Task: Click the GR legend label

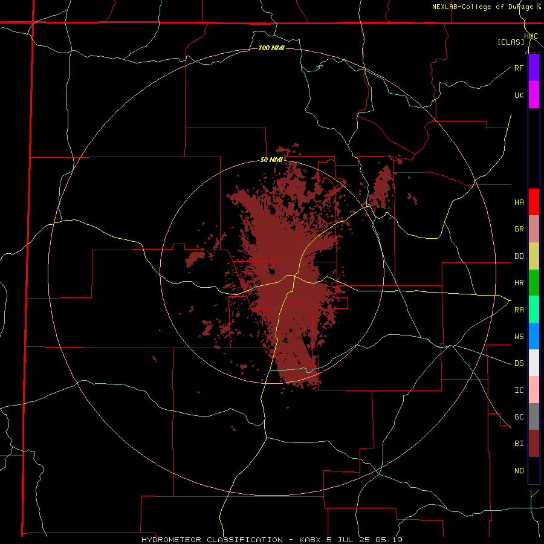Action: (519, 229)
